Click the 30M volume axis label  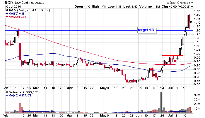(x=197, y=100)
